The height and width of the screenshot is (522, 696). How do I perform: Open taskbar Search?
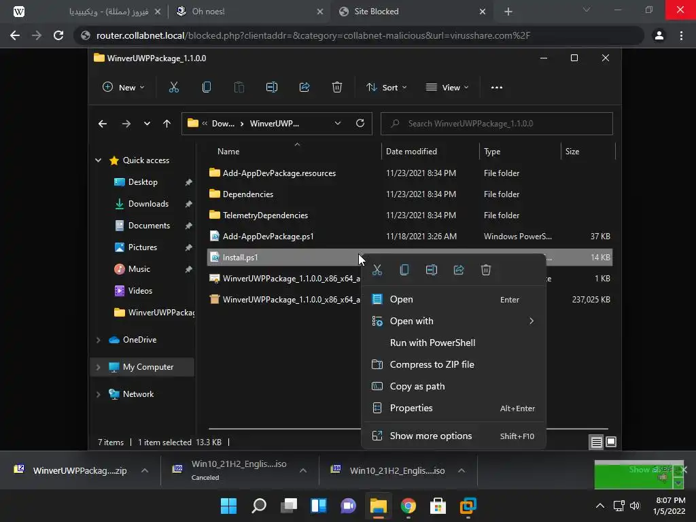click(x=259, y=506)
